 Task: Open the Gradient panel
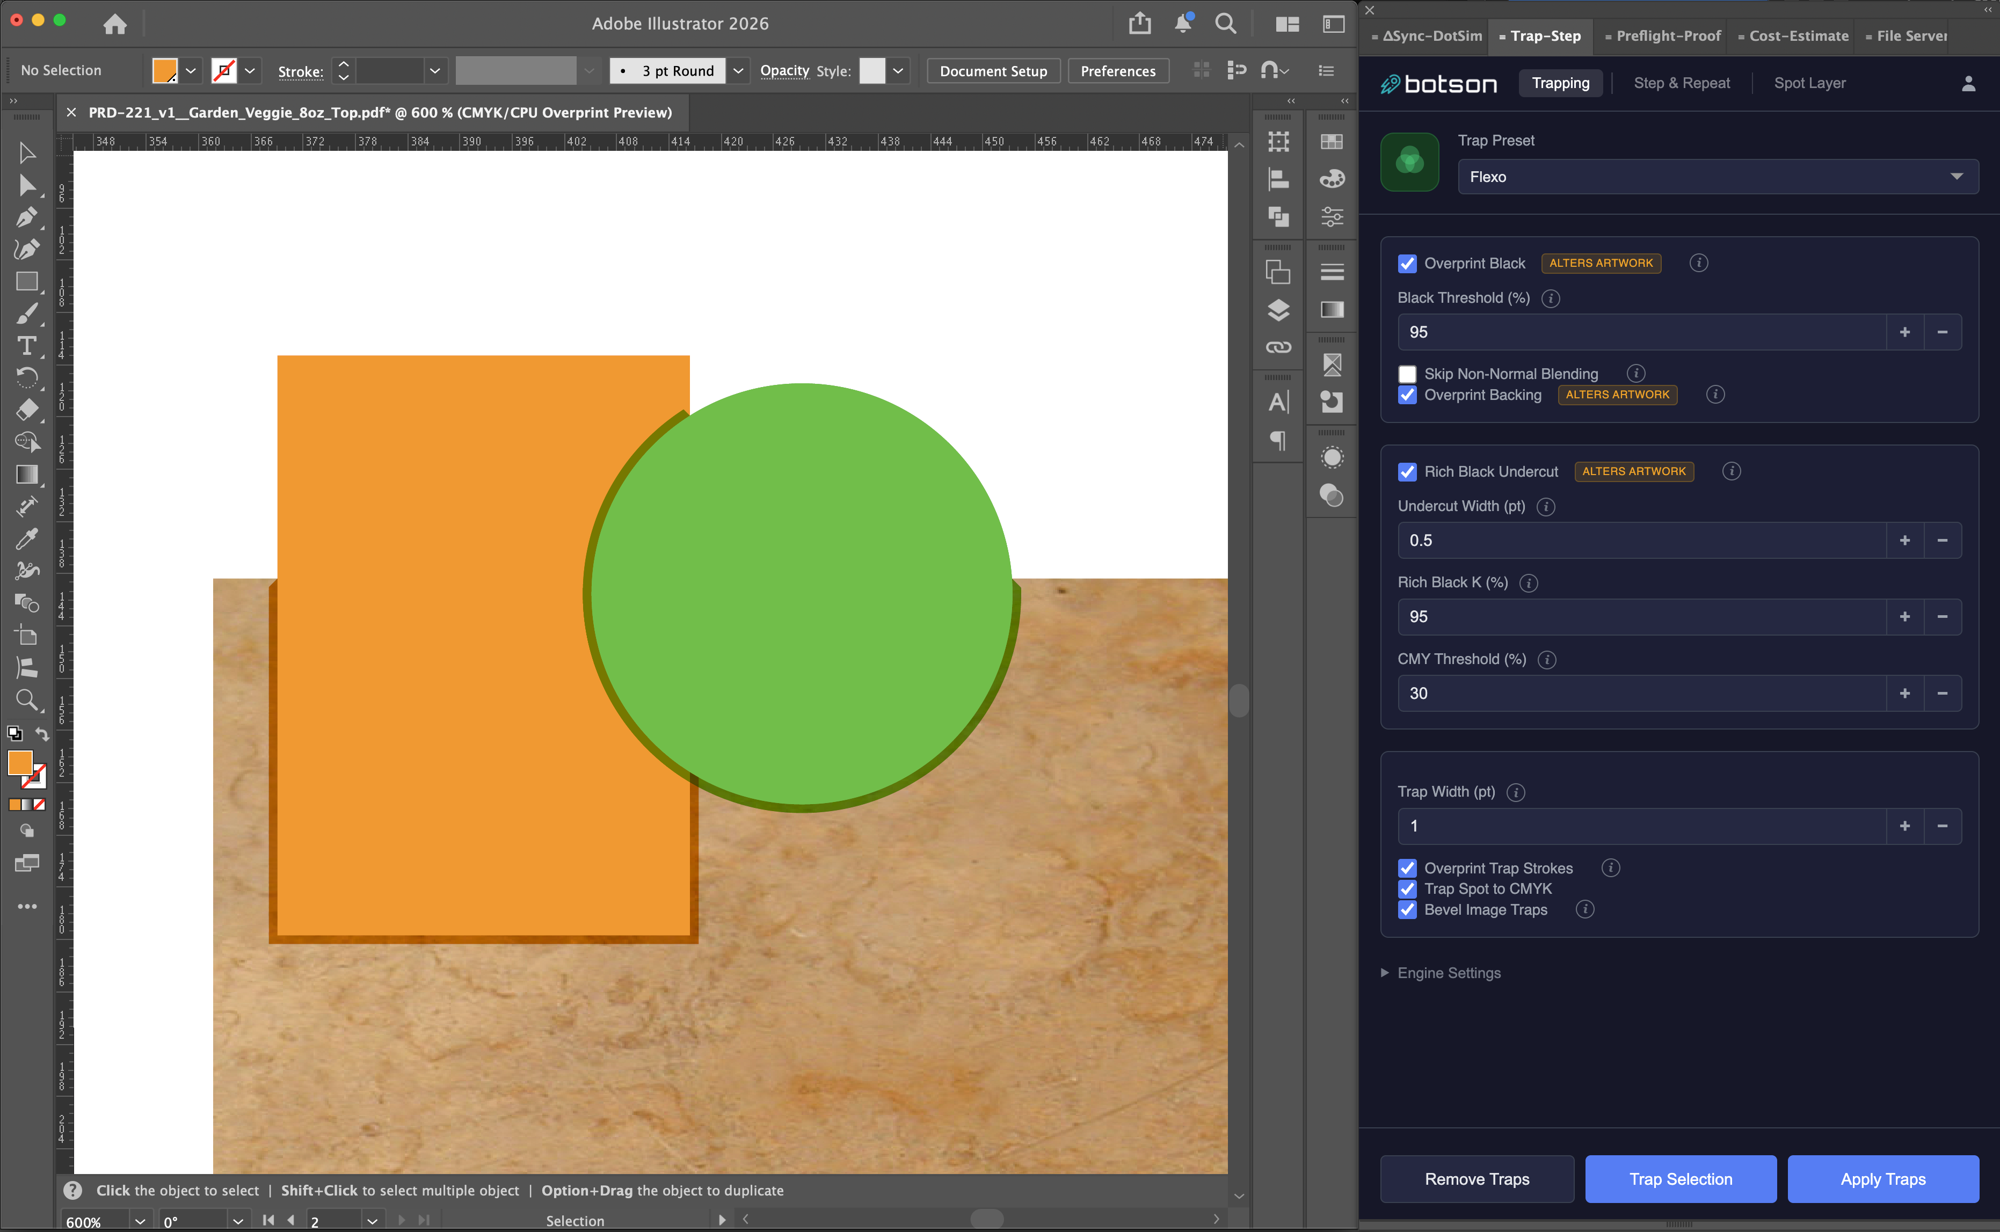(x=1333, y=310)
